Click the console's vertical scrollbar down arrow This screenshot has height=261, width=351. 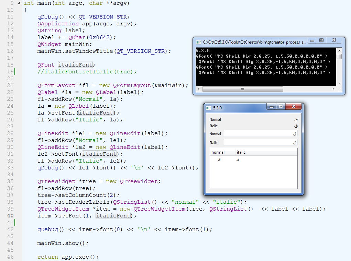point(339,83)
